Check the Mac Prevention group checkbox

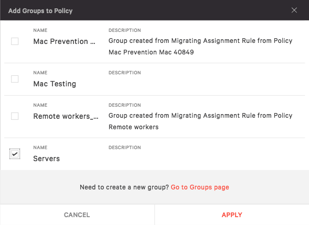coord(15,41)
